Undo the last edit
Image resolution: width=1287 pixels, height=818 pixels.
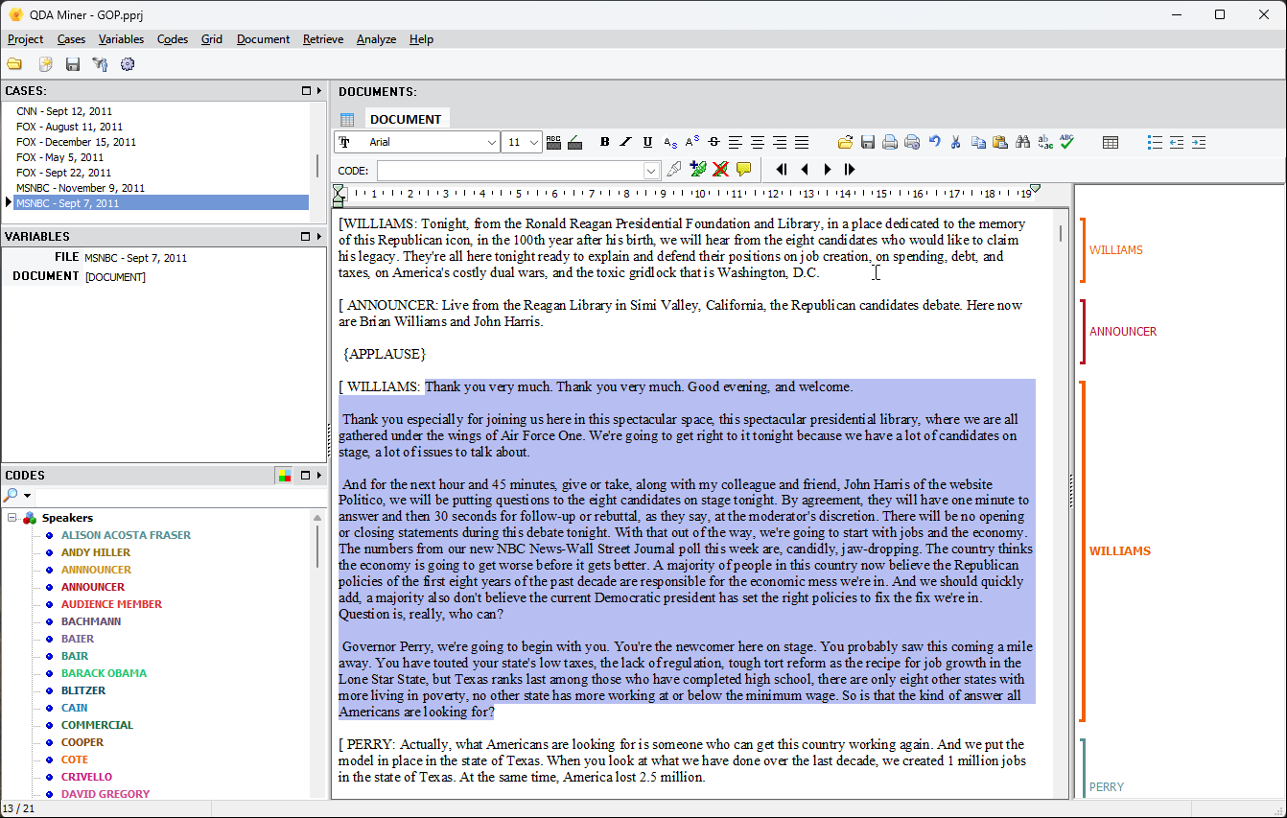(934, 142)
